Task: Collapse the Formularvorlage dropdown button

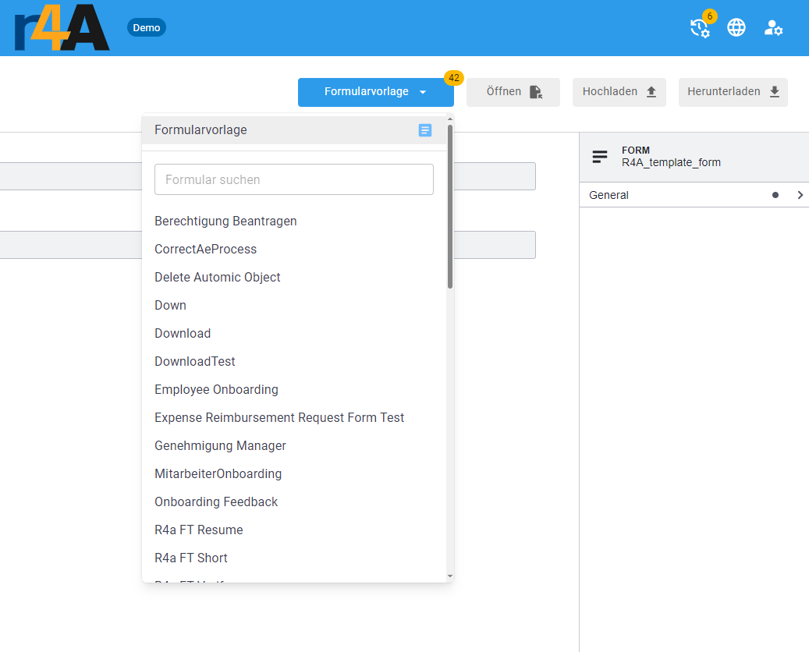Action: tap(375, 92)
